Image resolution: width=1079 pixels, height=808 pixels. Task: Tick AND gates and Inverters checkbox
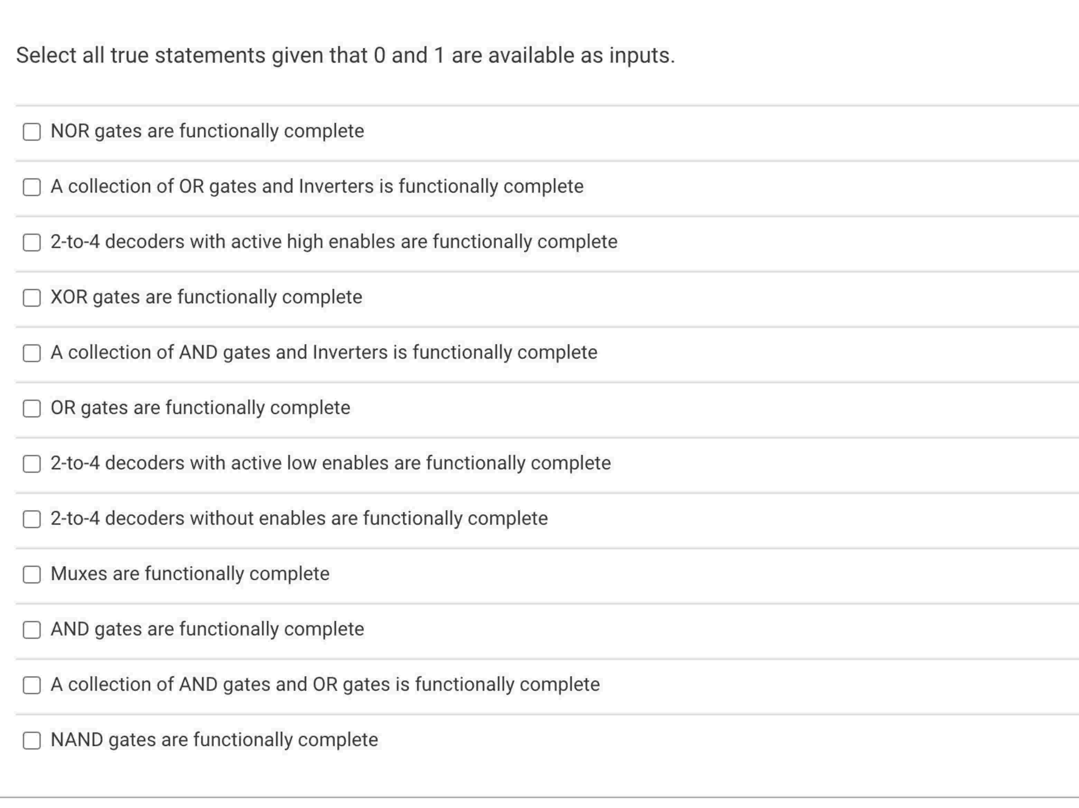point(32,353)
